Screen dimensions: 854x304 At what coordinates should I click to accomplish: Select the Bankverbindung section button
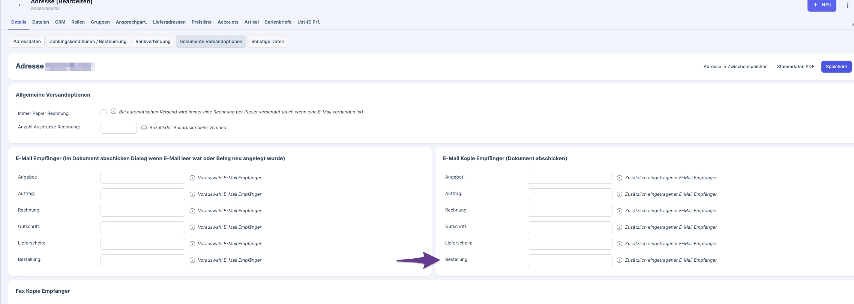pyautogui.click(x=153, y=42)
